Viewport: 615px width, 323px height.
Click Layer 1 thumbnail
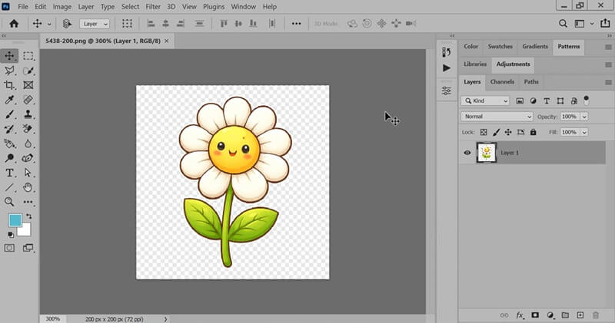click(x=487, y=153)
